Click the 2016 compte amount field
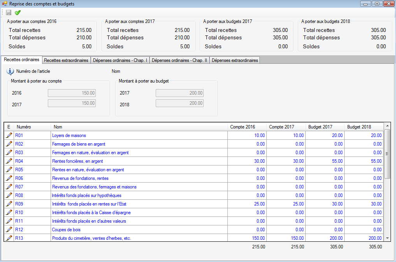 [x=72, y=93]
